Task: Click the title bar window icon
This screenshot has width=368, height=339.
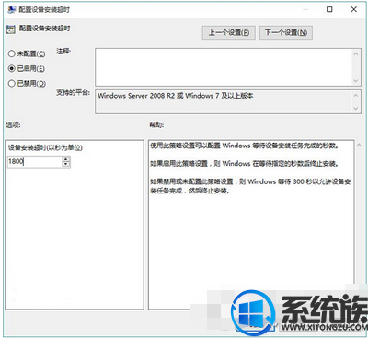Action: pyautogui.click(x=12, y=10)
